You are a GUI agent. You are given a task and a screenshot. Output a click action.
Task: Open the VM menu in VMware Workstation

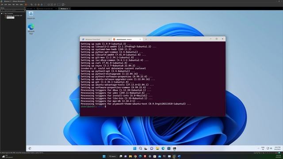click(x=13, y=4)
